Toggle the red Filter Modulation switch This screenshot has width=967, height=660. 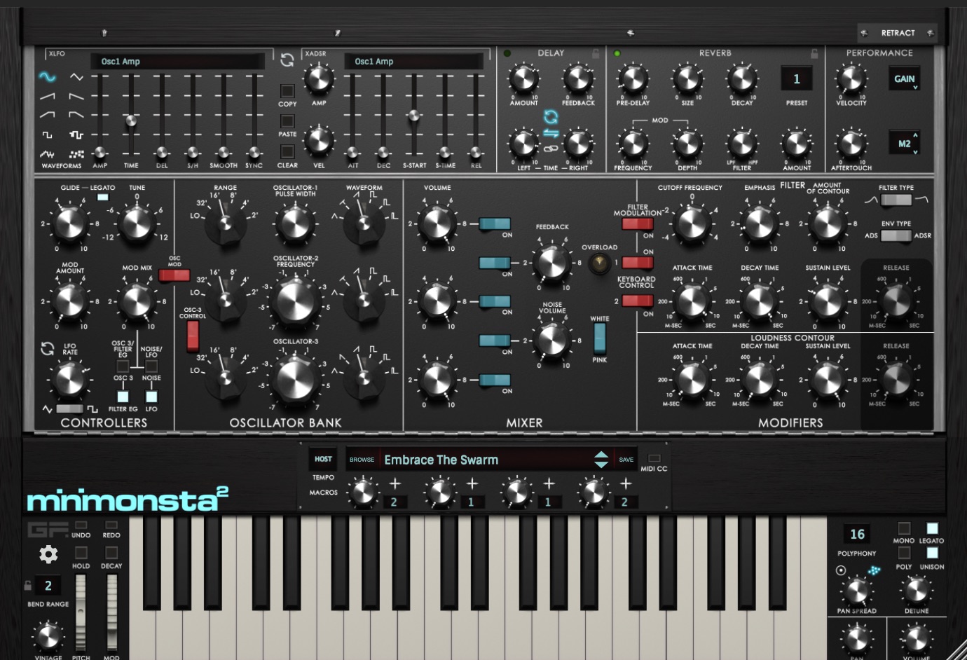pyautogui.click(x=638, y=224)
